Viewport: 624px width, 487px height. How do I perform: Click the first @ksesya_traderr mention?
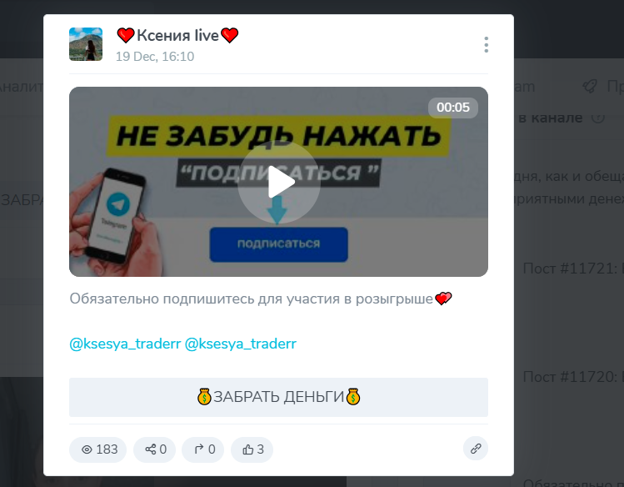pos(125,344)
